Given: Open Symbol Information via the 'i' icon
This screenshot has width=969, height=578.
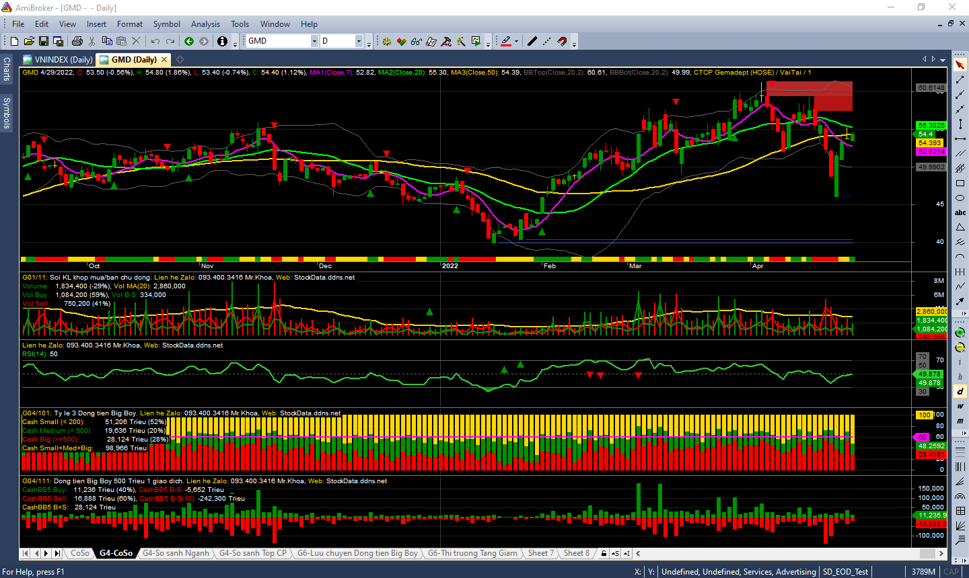Looking at the screenshot, I should (x=222, y=41).
